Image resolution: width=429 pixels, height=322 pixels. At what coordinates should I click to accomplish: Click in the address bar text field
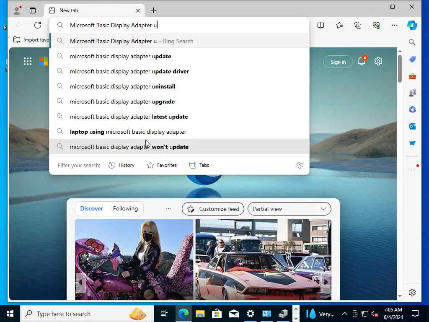pos(179,25)
